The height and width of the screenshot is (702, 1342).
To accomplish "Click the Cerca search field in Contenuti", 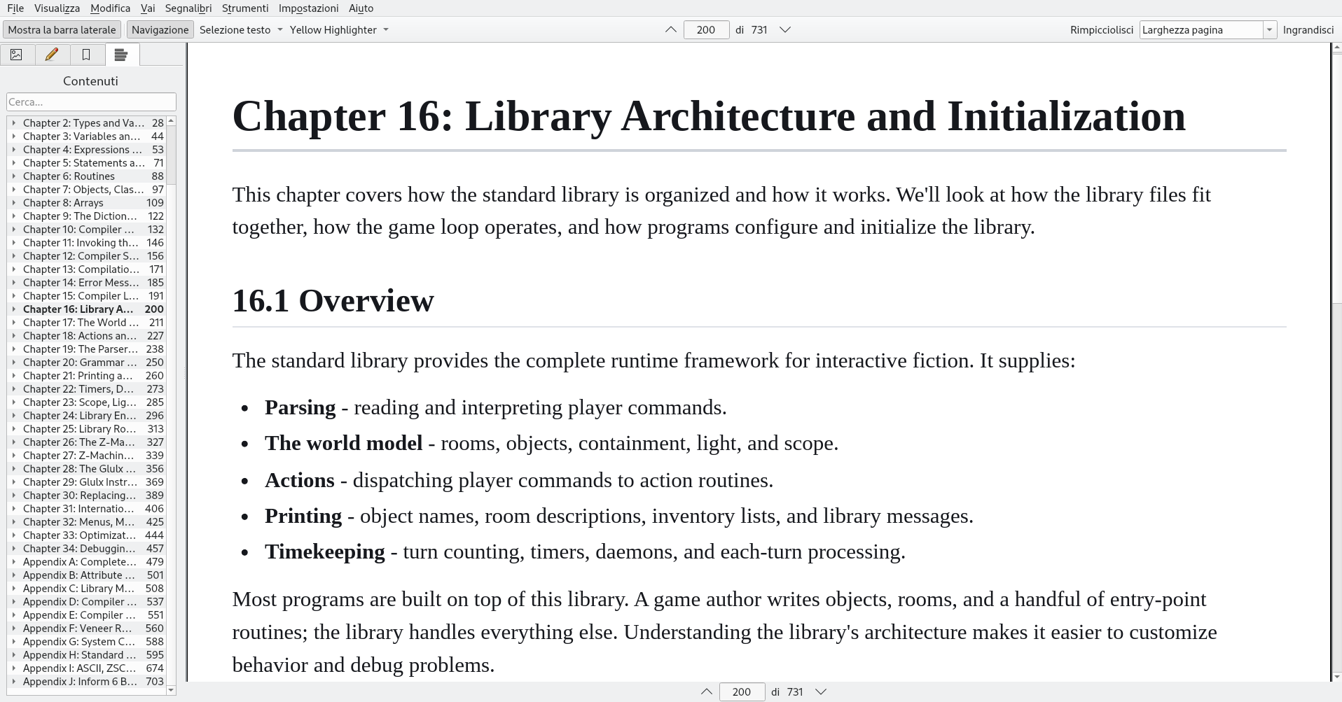I will [91, 102].
